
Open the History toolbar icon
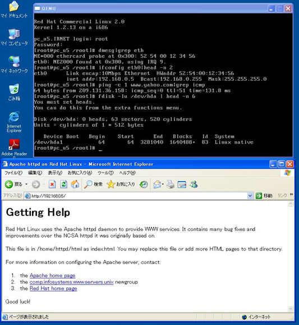point(144,184)
